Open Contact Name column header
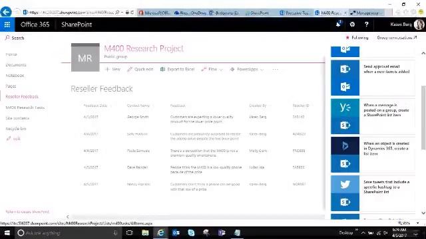The width and height of the screenshot is (426, 239). [x=138, y=106]
